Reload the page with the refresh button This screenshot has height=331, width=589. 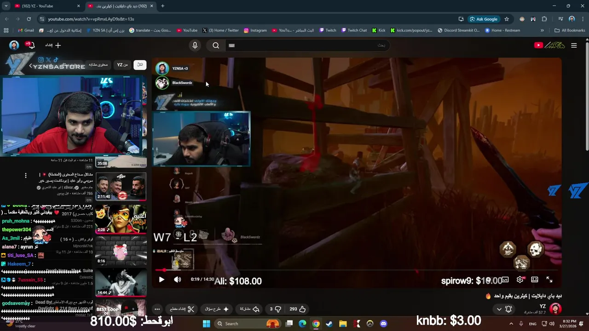(x=29, y=19)
